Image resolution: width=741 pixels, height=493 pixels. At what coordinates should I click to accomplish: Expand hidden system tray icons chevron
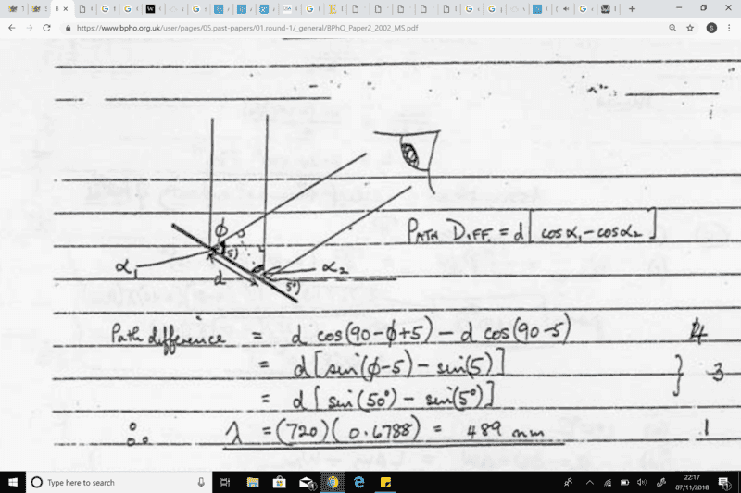coord(589,482)
